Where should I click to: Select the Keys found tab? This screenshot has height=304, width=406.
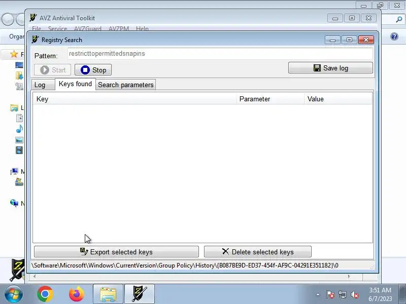pyautogui.click(x=75, y=84)
